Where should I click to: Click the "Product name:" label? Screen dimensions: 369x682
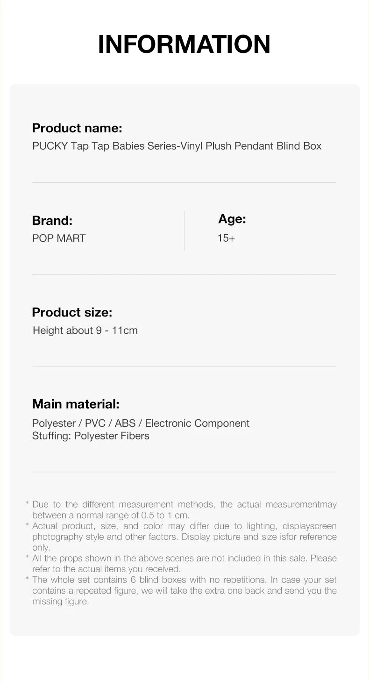tap(77, 128)
